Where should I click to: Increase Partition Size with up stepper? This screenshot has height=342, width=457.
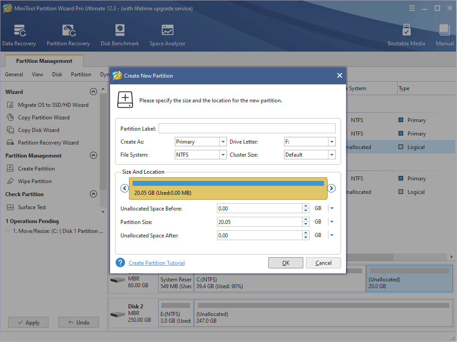pos(306,219)
